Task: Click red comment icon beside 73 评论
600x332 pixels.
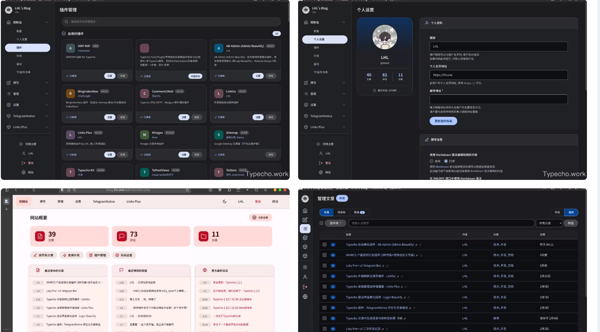Action: click(121, 236)
